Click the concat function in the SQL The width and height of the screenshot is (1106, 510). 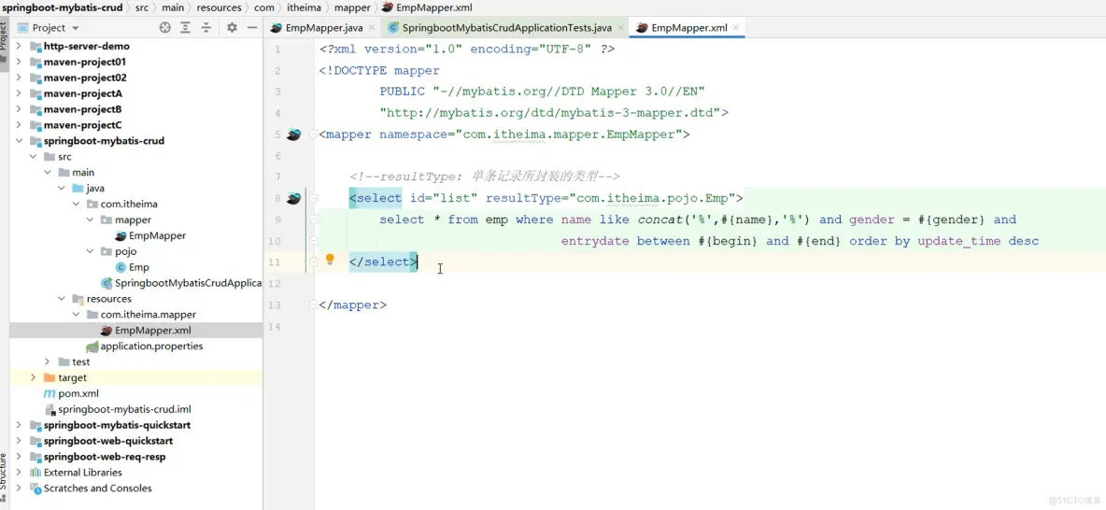659,220
